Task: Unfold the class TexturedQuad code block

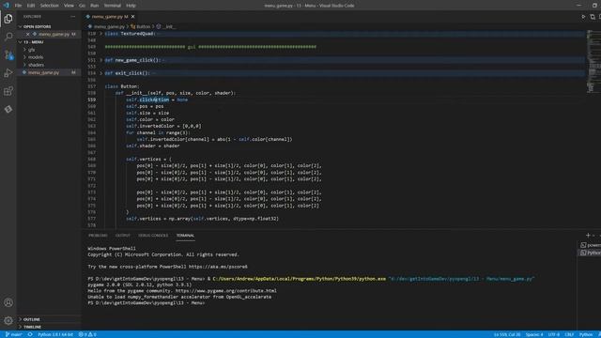Action: tap(101, 34)
